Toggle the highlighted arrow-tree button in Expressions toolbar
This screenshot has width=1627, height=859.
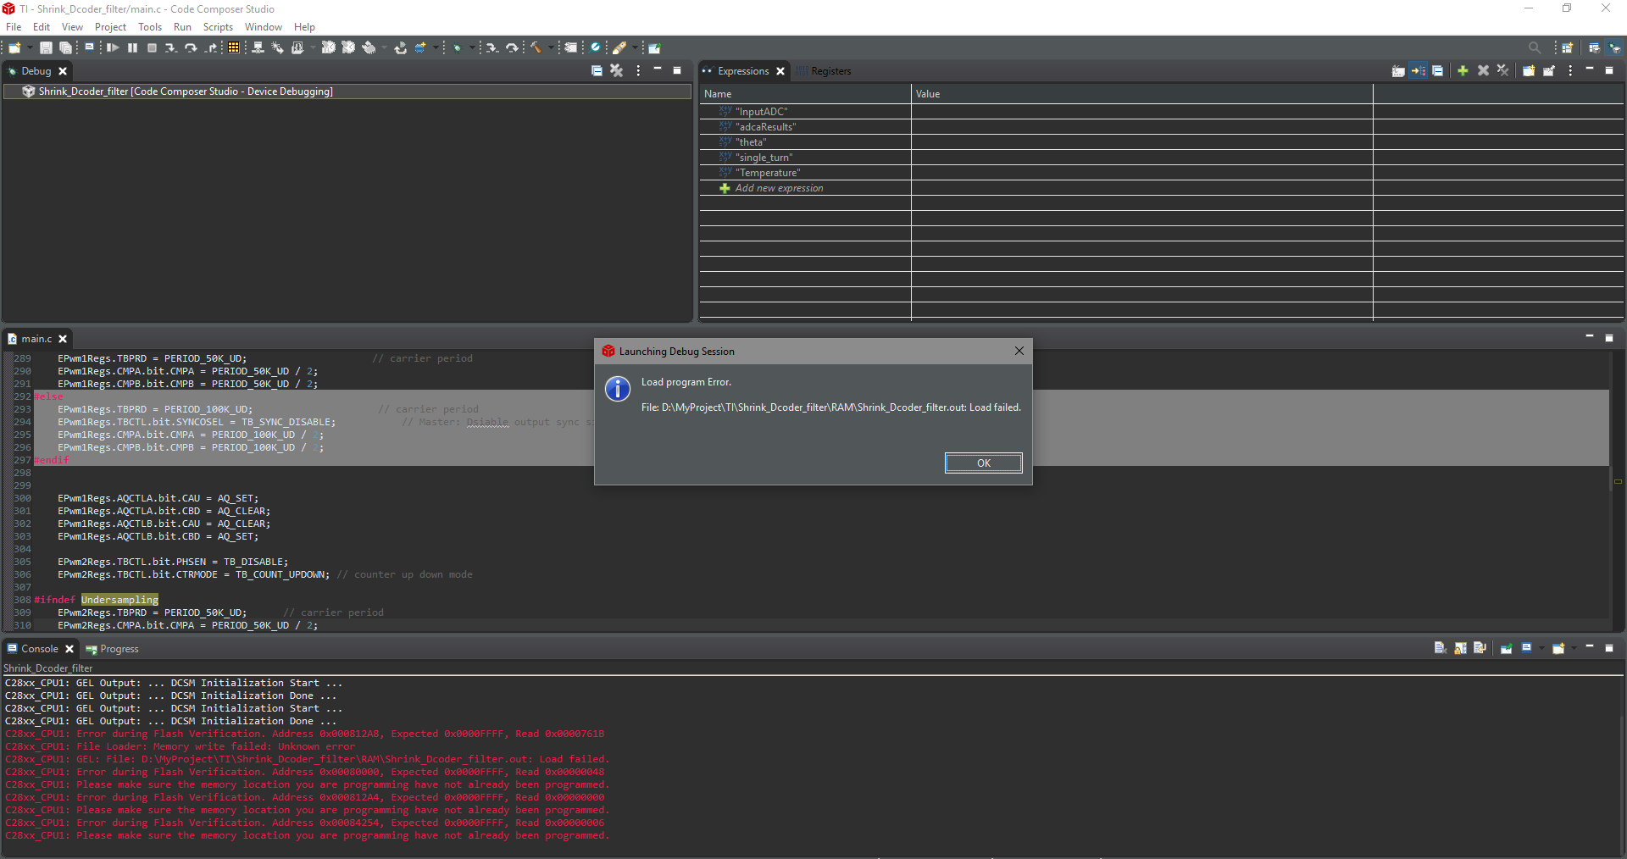(1418, 71)
